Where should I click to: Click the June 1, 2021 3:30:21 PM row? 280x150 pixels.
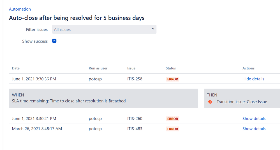tap(144, 118)
